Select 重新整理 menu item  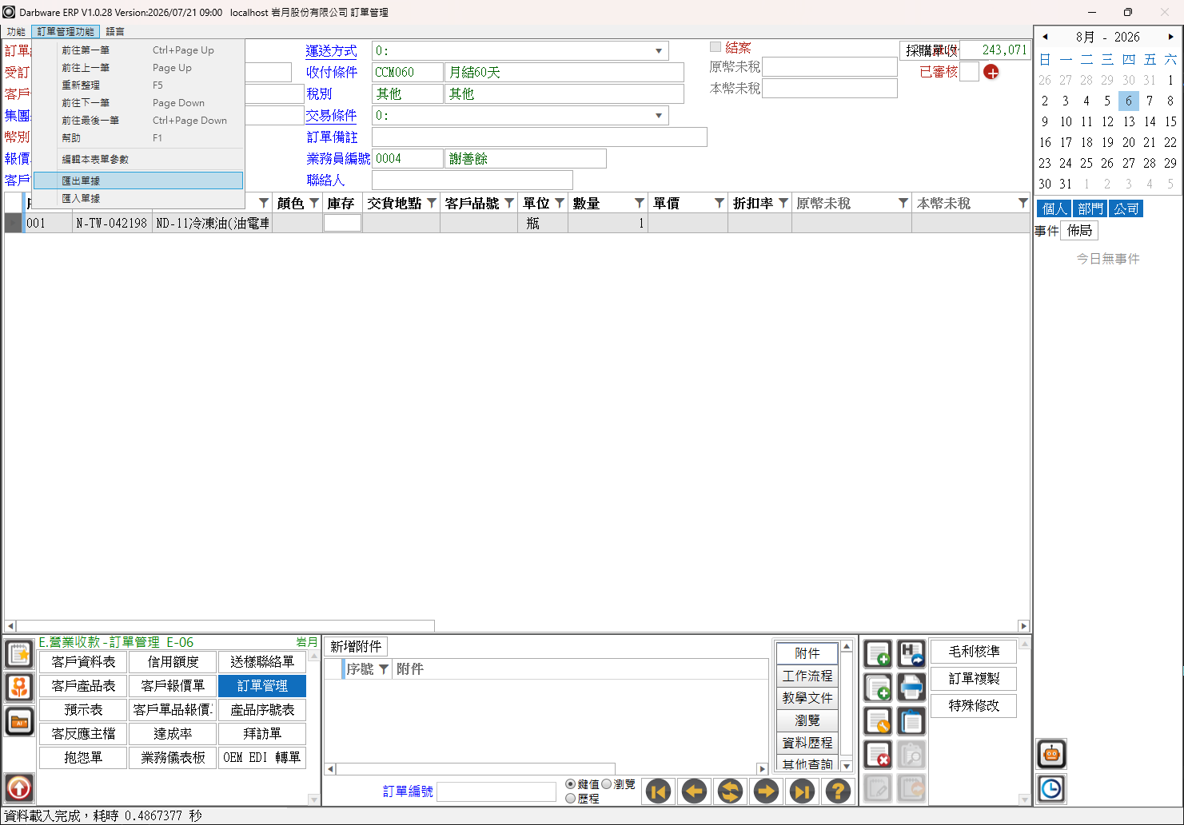coord(138,85)
